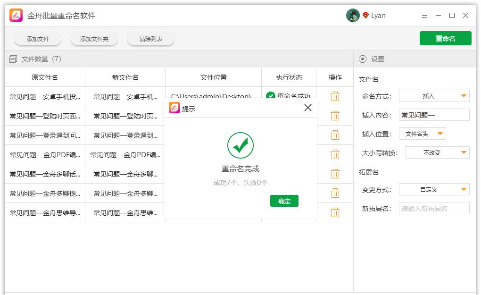Click the 清除列表 button
The image size is (481, 295).
click(x=150, y=39)
